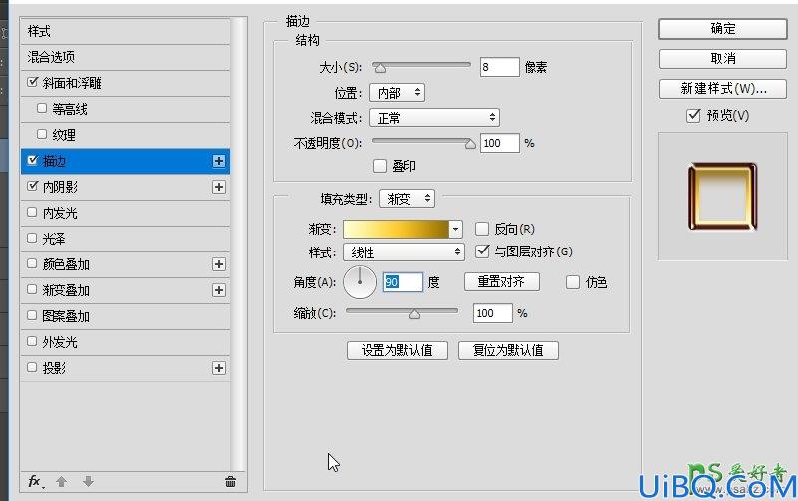The height and width of the screenshot is (501, 798).
Task: Check the 反向 reverse gradient option
Action: point(482,229)
